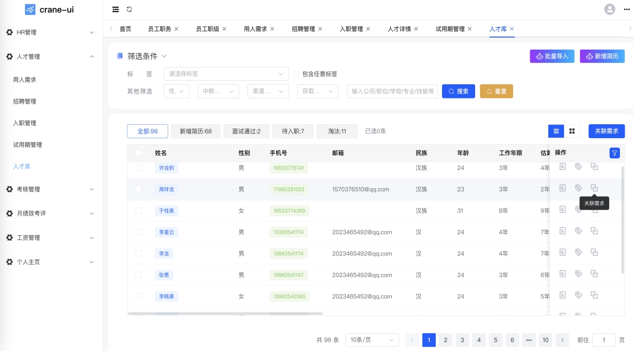Switch to list view layout icon

(556, 131)
